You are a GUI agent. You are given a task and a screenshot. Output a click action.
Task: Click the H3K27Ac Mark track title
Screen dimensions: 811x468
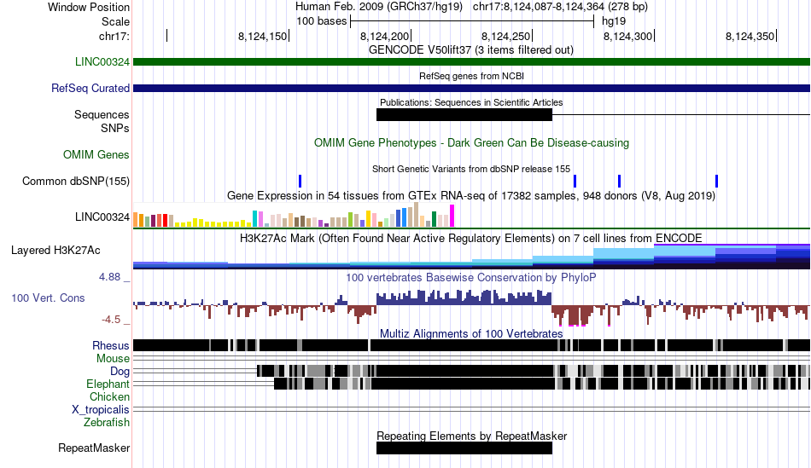click(471, 238)
